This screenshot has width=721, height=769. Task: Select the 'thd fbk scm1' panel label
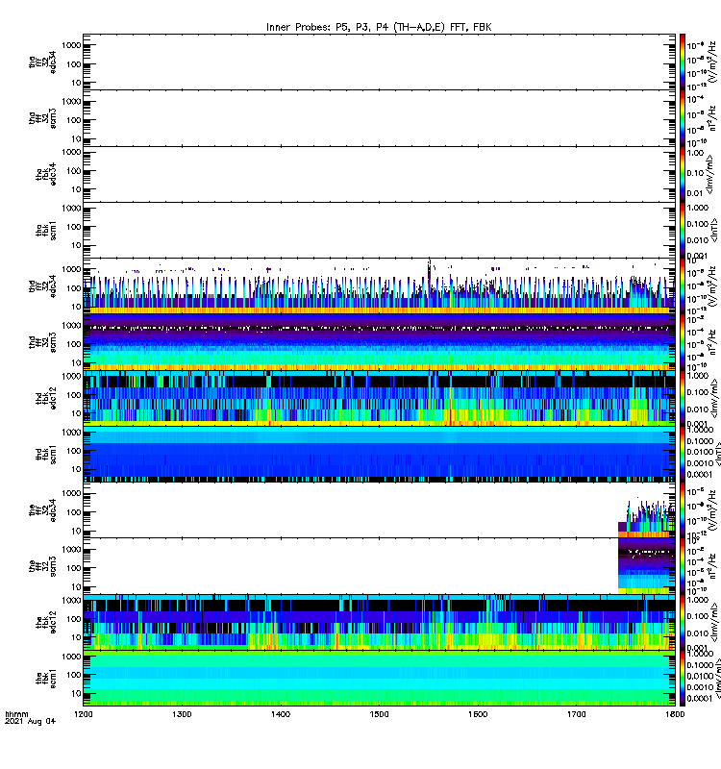[x=46, y=454]
